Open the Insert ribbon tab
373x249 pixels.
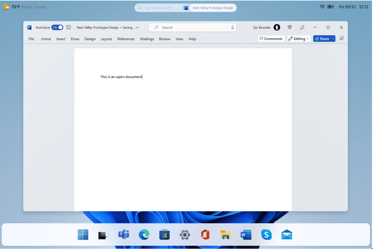click(61, 39)
